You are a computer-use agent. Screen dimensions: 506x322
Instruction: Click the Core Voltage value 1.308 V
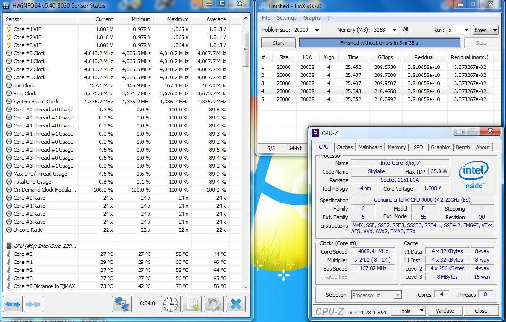[x=432, y=188]
